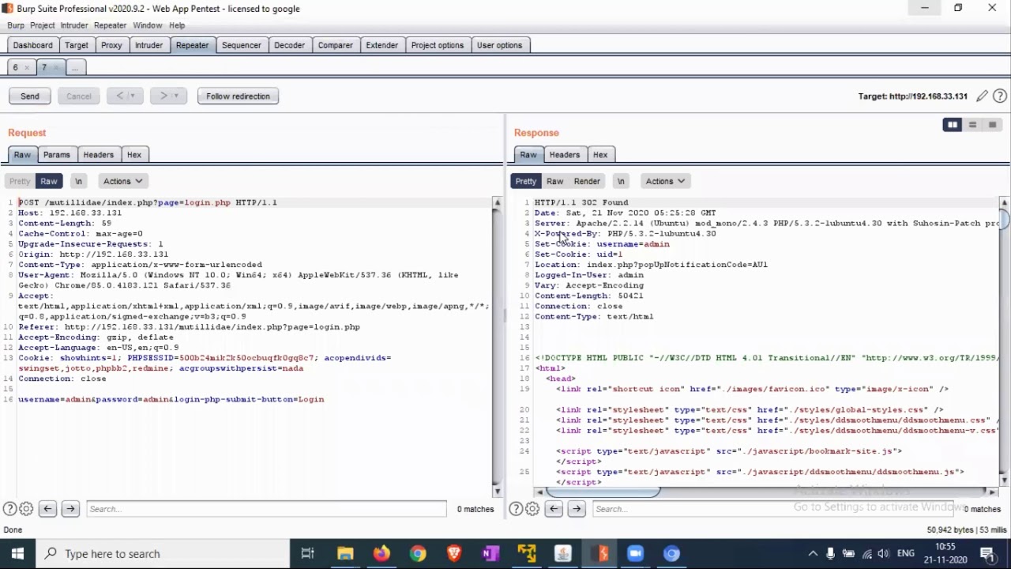
Task: Toggle Raw view in request editor
Action: point(49,182)
